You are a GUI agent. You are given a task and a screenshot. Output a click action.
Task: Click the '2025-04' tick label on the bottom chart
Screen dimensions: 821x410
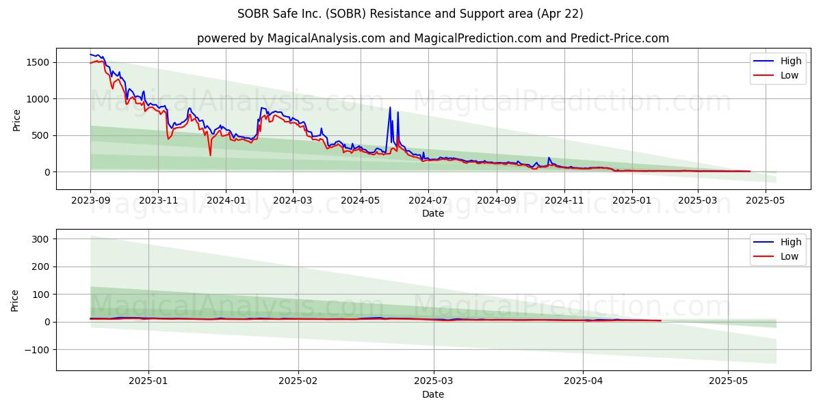point(584,381)
